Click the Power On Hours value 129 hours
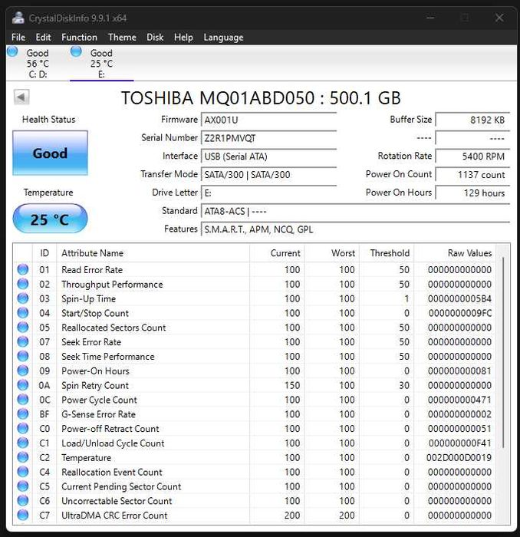The width and height of the screenshot is (520, 537). [x=472, y=193]
